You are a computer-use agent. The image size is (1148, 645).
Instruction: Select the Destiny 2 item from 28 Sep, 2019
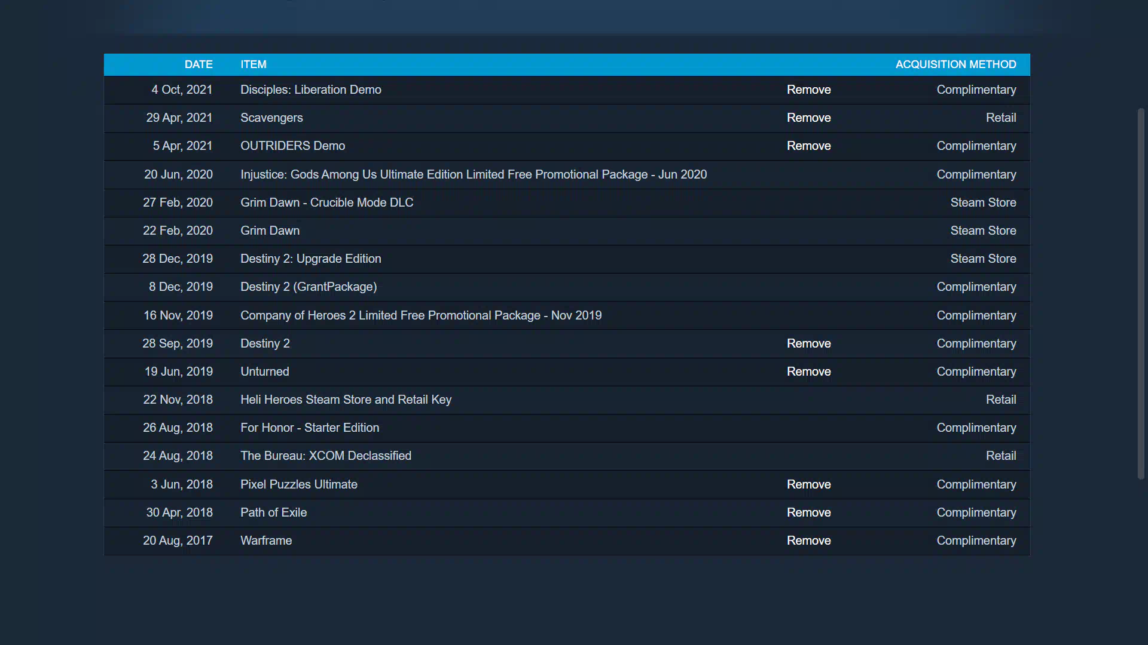265,343
